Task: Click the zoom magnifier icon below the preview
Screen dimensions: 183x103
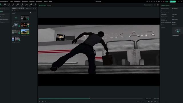Action: pos(149,102)
